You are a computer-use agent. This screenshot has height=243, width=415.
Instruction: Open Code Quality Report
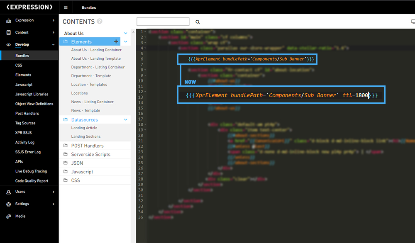pyautogui.click(x=32, y=181)
